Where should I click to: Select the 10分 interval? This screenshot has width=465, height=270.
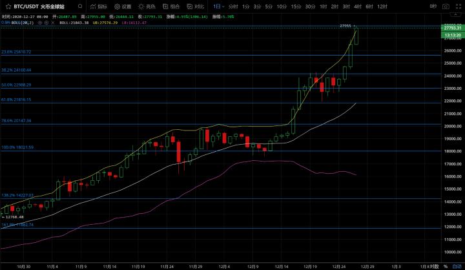[282, 6]
